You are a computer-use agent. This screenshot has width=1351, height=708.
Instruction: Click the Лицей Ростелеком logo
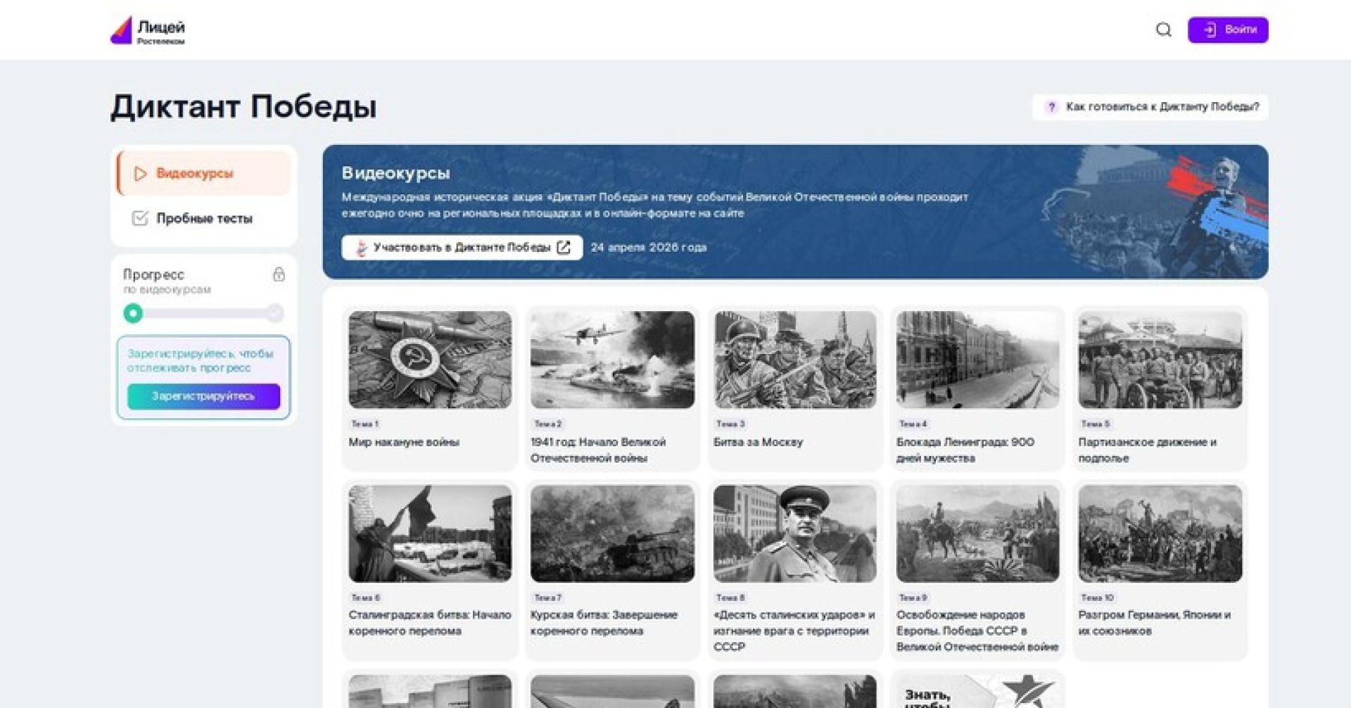click(148, 30)
